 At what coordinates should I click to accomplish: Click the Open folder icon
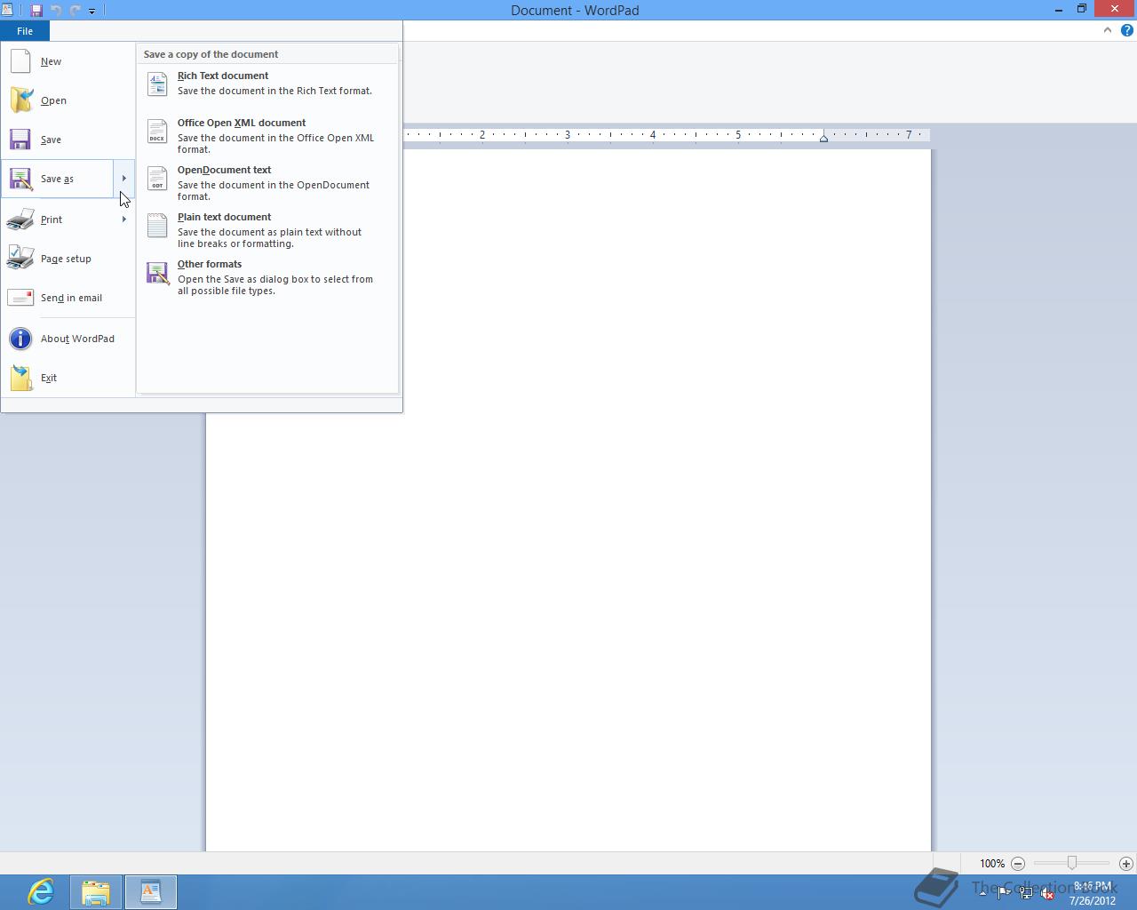[20, 100]
